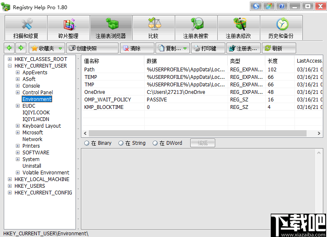327x237 pixels.
Task: Select the IQIYI.HCDN tree item
Action: coord(36,119)
